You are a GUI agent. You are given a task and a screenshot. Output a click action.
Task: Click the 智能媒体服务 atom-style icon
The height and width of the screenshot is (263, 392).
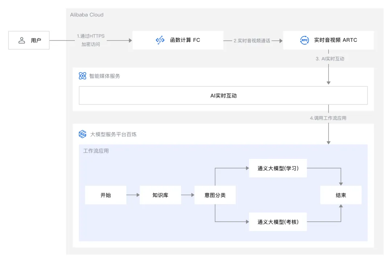click(82, 76)
